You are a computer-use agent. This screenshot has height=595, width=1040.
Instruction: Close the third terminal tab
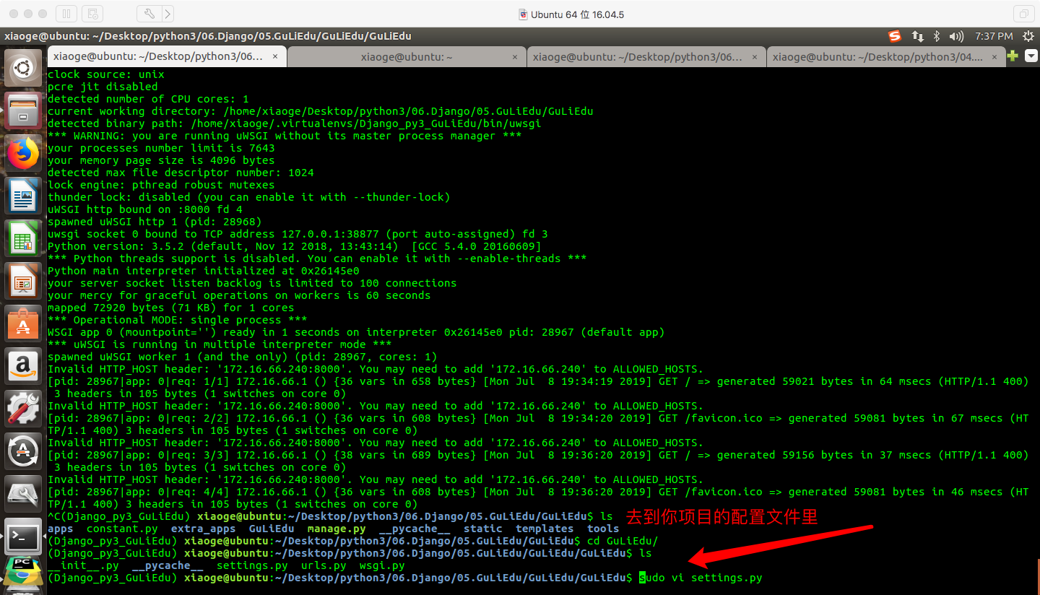pos(755,57)
